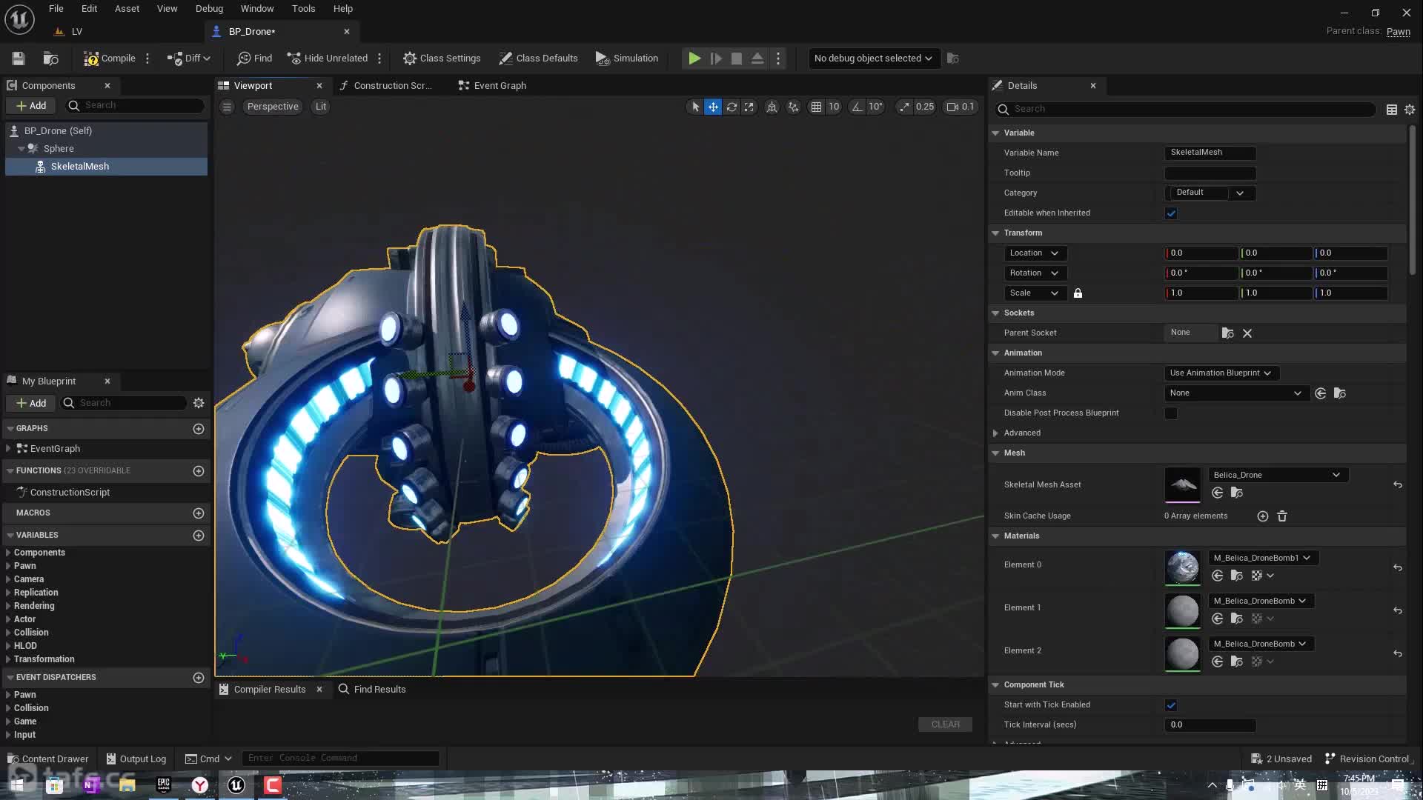Expand the Advanced animation section
Viewport: 1423px width, 800px height.
click(995, 433)
